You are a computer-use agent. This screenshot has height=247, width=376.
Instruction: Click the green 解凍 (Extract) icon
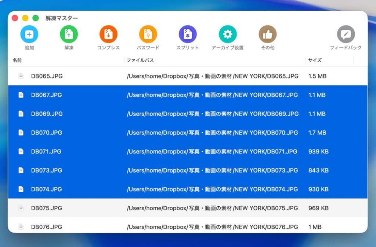click(69, 34)
